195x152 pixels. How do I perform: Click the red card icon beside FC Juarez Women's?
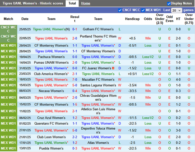pyautogui.click(x=113, y=68)
